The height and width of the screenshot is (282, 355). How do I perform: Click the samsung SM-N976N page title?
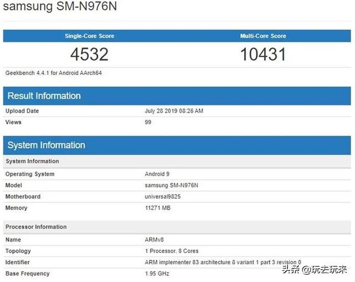60,6
